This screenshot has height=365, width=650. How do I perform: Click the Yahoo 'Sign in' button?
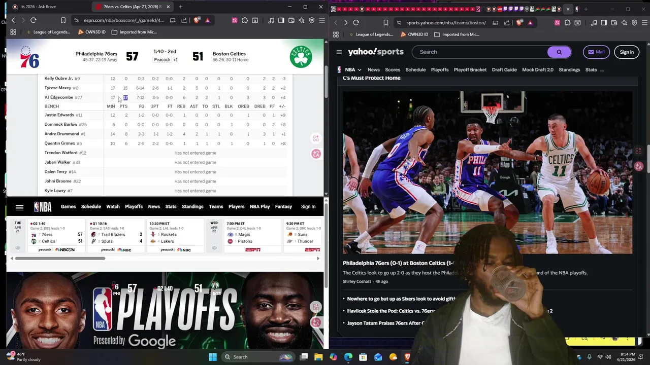coord(627,52)
